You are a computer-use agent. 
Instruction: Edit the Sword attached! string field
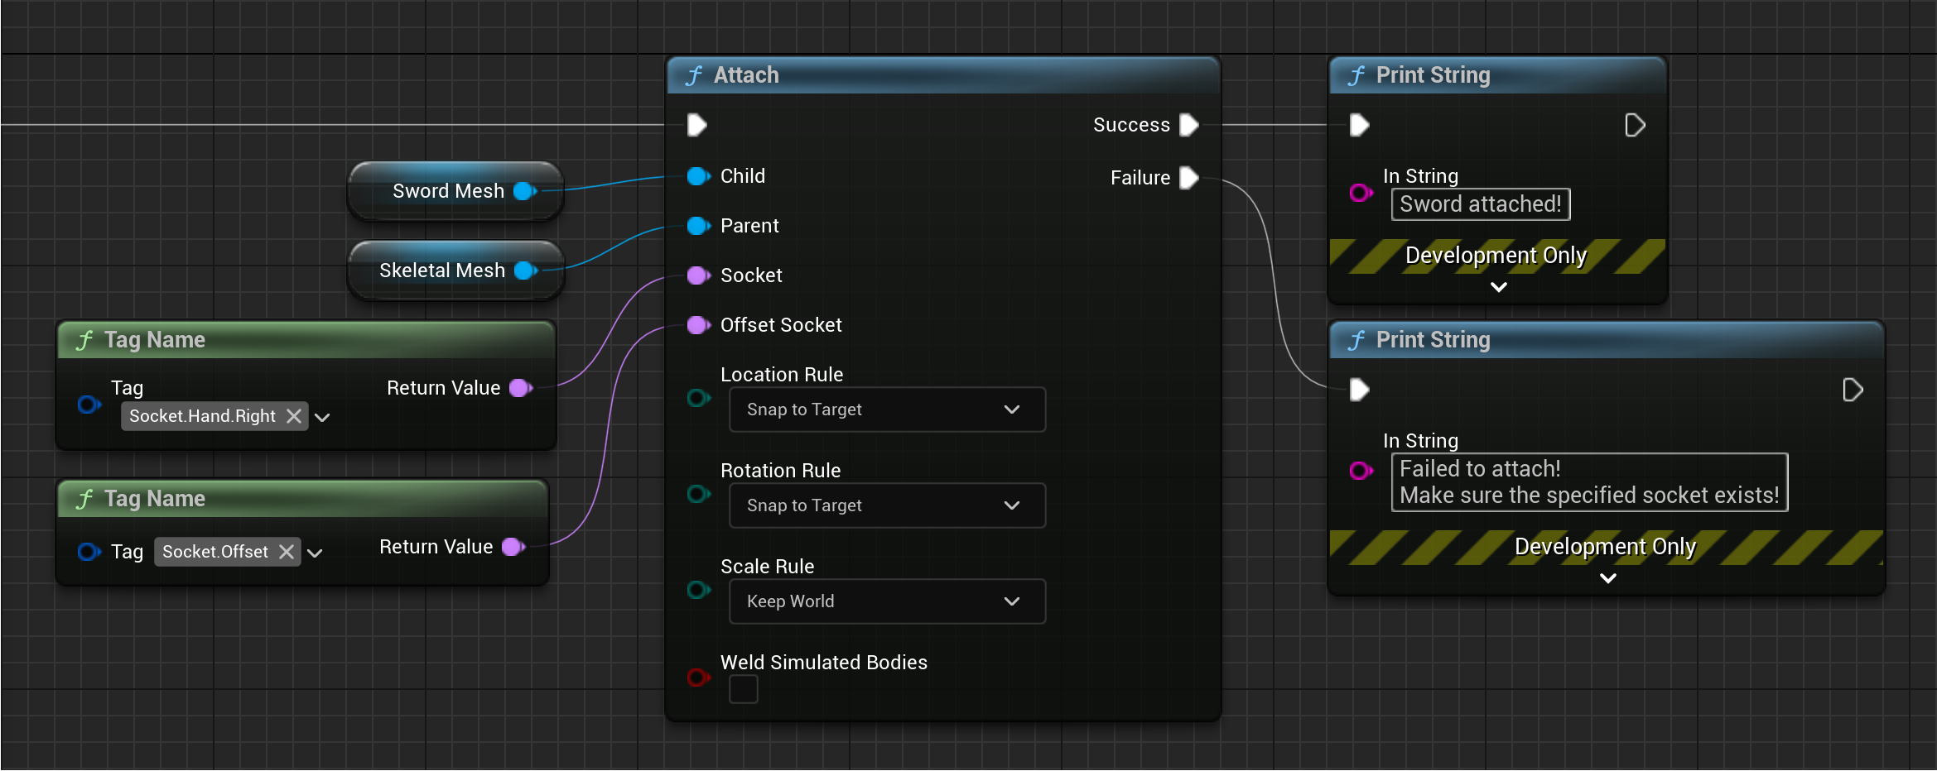click(x=1480, y=204)
